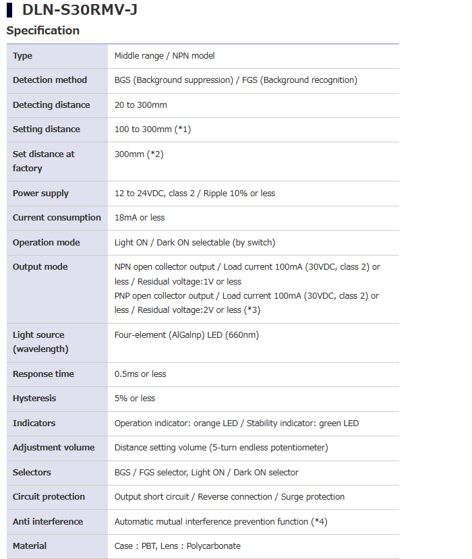
Task: Select the Light source LED (660nm) value
Action: pyautogui.click(x=187, y=335)
